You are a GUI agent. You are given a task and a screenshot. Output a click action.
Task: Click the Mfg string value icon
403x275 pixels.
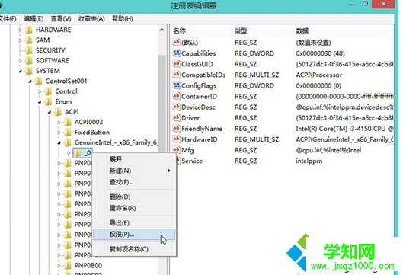coord(176,150)
